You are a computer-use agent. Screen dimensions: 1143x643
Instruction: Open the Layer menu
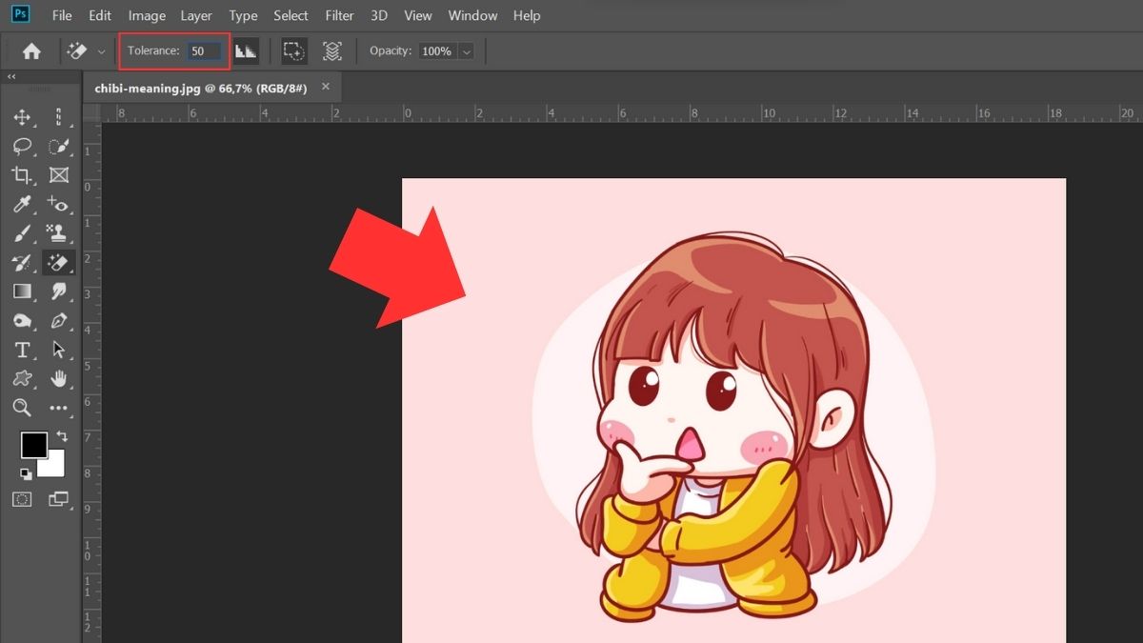pyautogui.click(x=196, y=15)
